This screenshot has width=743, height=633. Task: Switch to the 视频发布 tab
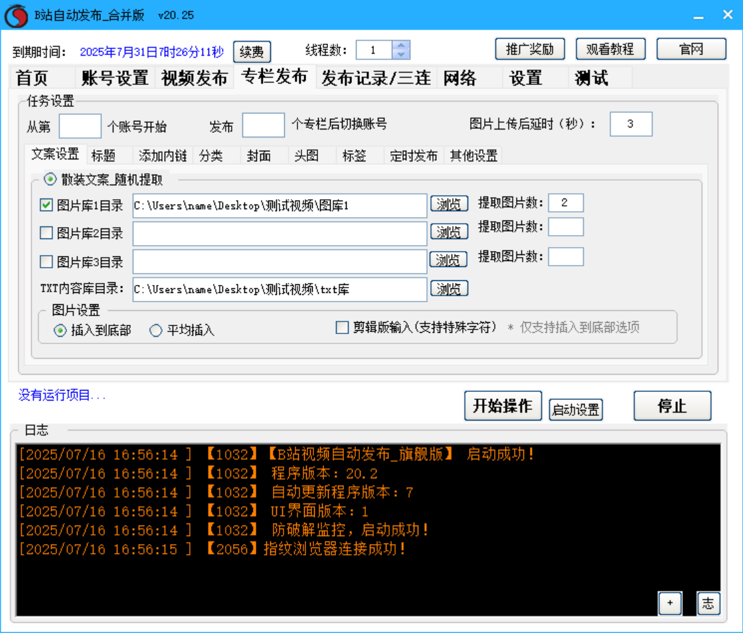tap(195, 78)
